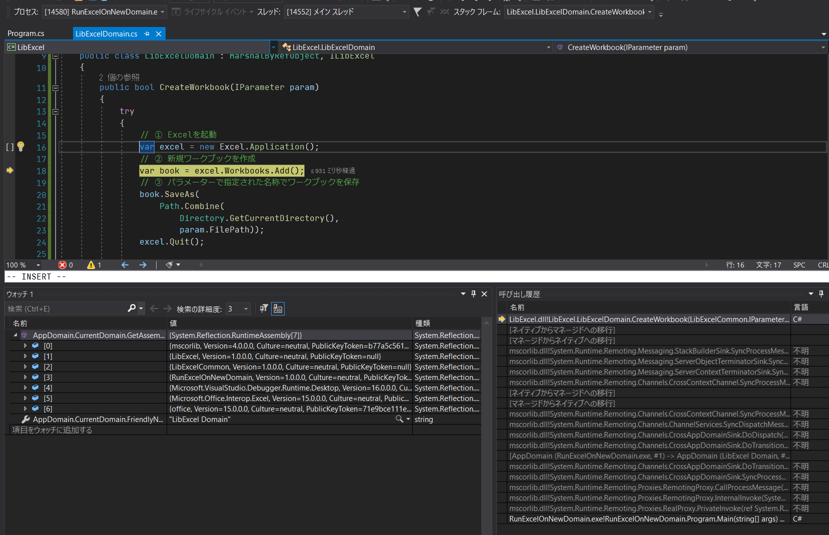Collapse the AppDomain.CurrentDomain.GetAssemblies watch row
This screenshot has height=535, width=829.
coord(15,335)
